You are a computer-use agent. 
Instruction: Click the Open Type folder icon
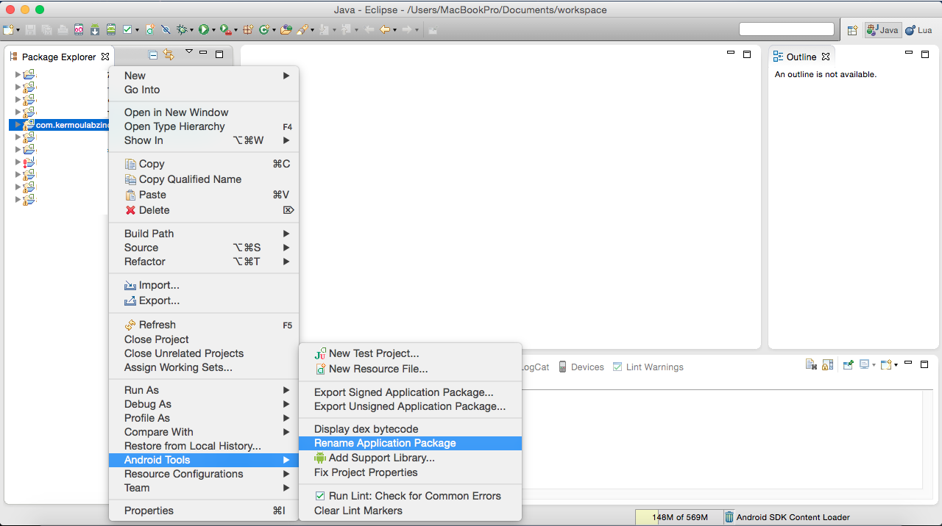coord(287,30)
